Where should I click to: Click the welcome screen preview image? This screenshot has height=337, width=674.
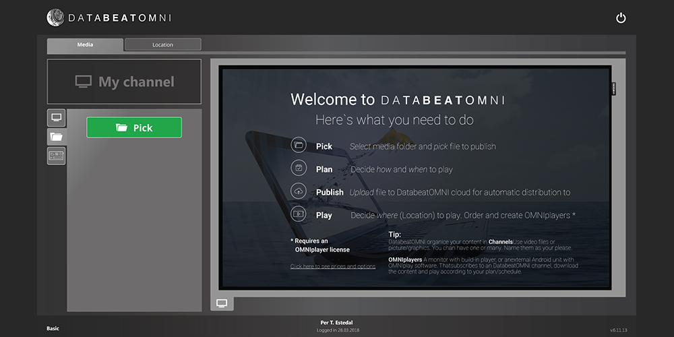(415, 177)
